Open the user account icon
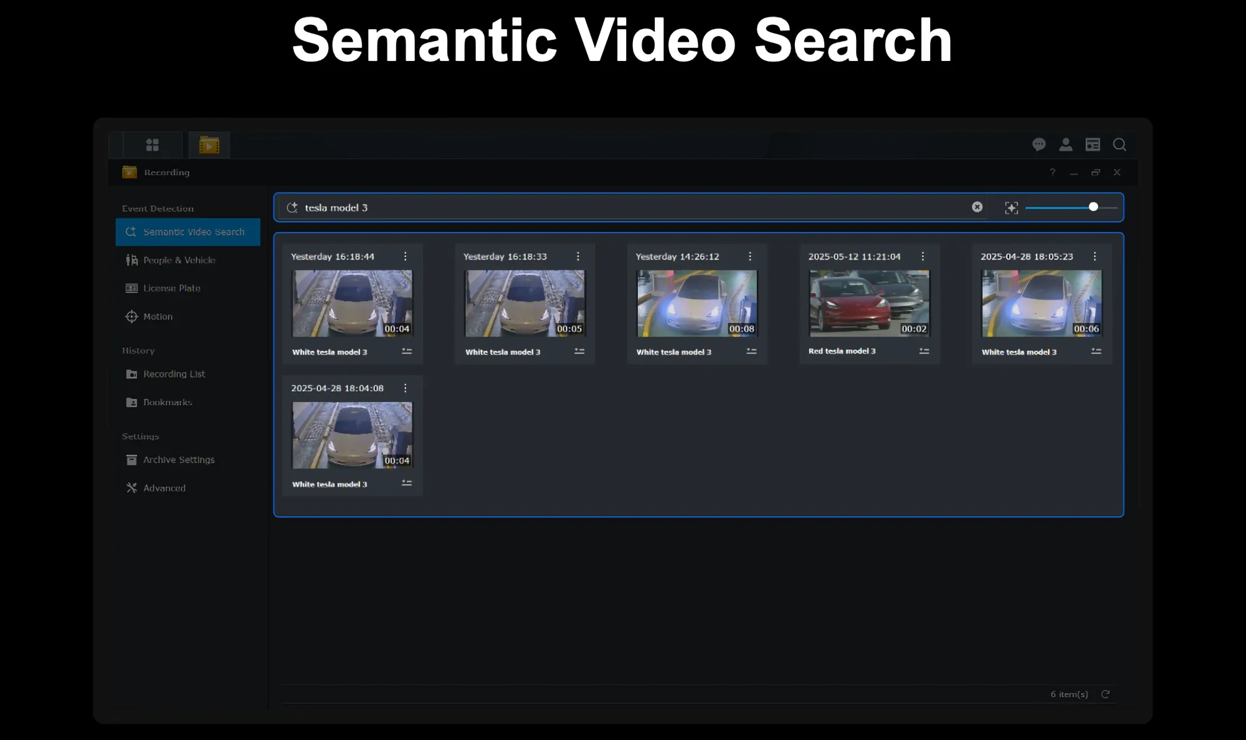The height and width of the screenshot is (740, 1246). point(1066,145)
